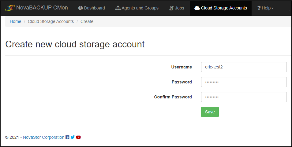Screen dimensions: 292x147
Task: Click NovaBACKUP CMon brand text
Action: point(42,8)
